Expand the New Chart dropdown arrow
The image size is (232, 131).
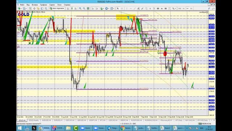21,8
